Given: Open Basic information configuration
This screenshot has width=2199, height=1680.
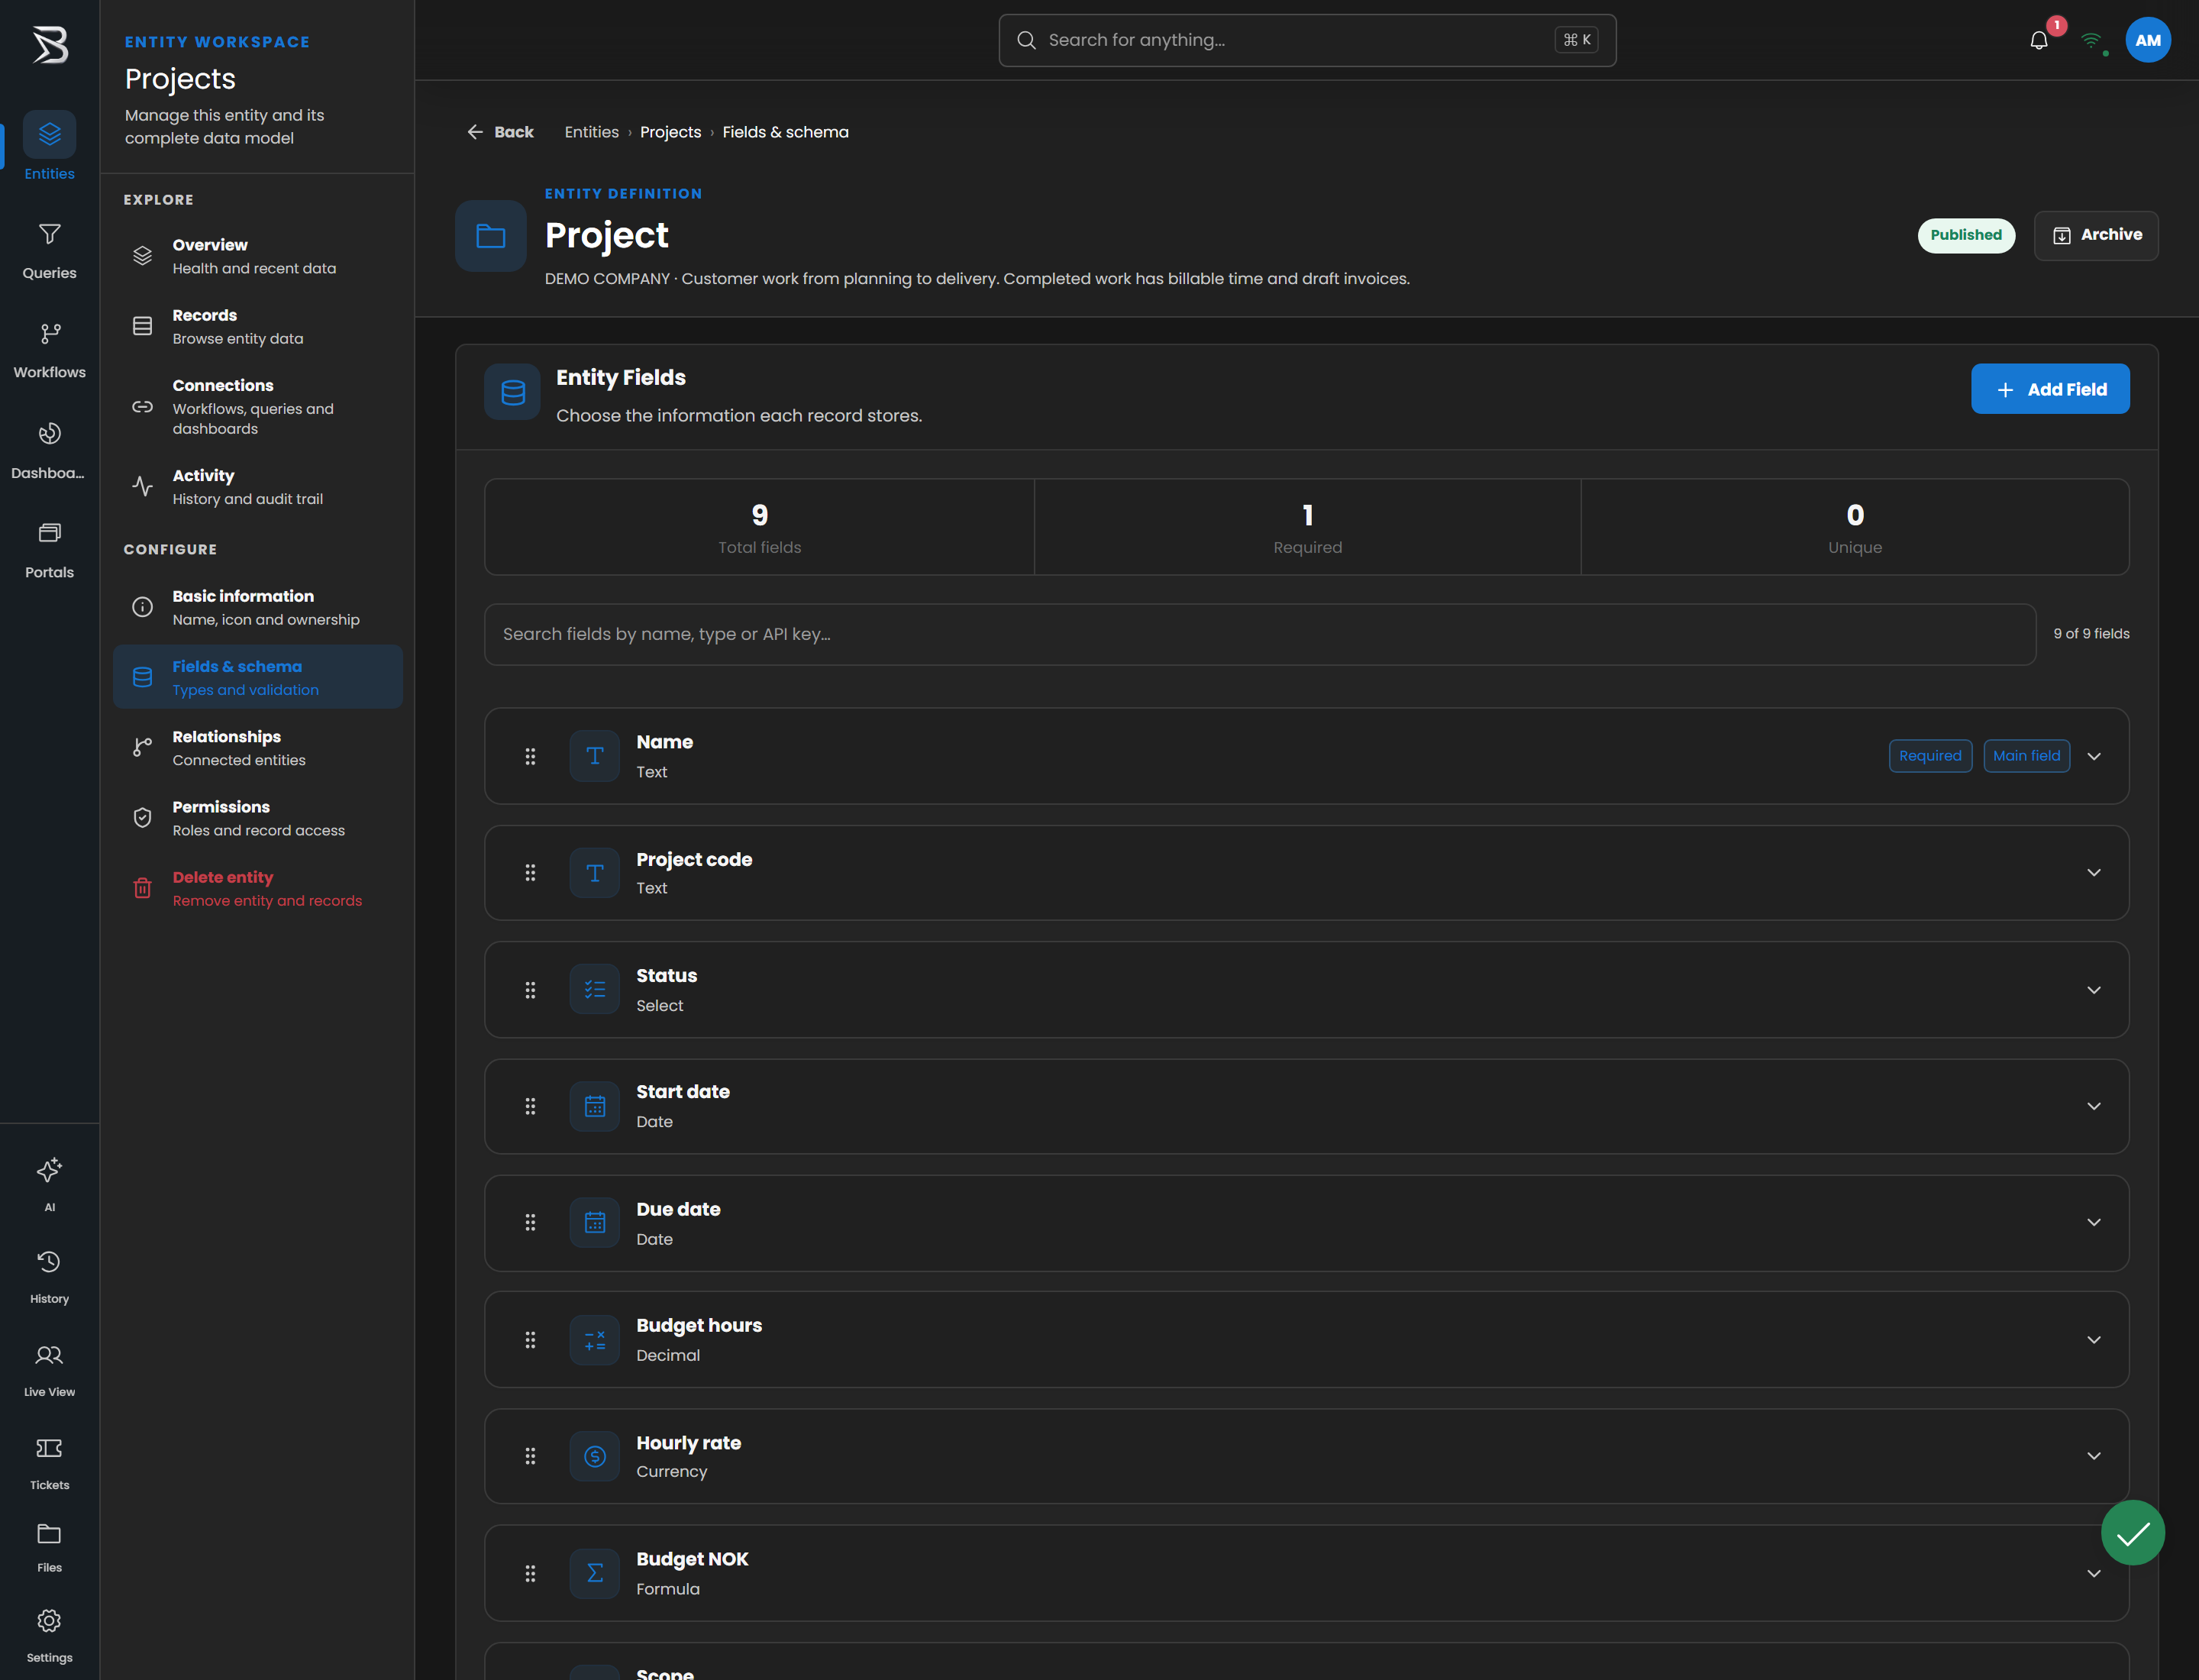Looking at the screenshot, I should (258, 607).
